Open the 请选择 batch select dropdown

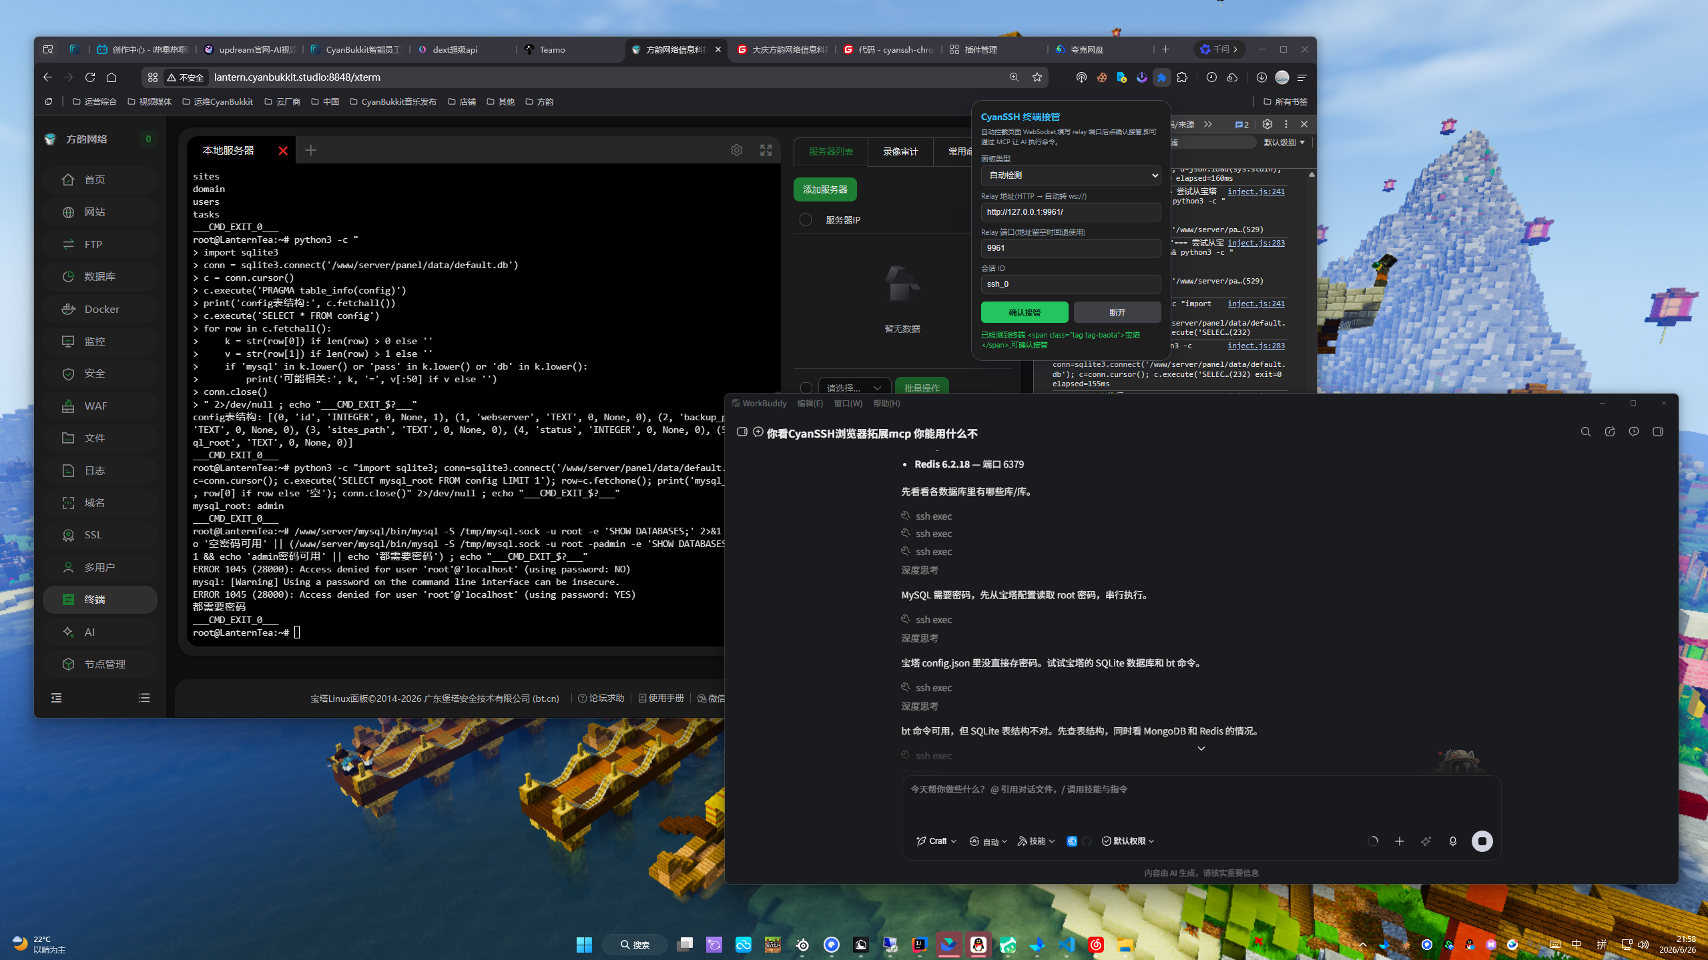click(854, 388)
